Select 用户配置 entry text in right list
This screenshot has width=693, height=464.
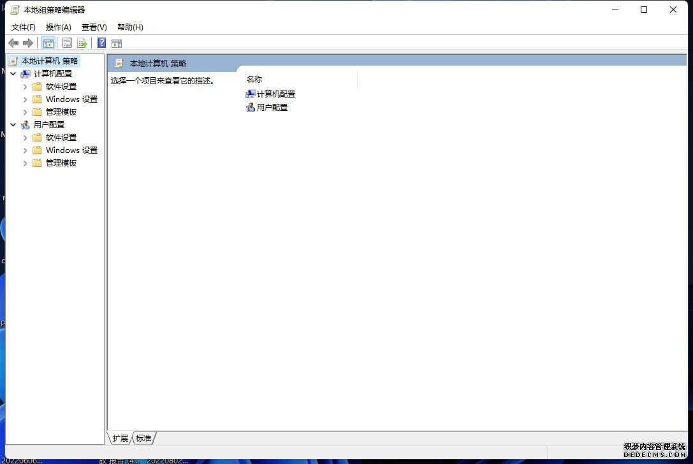point(272,107)
